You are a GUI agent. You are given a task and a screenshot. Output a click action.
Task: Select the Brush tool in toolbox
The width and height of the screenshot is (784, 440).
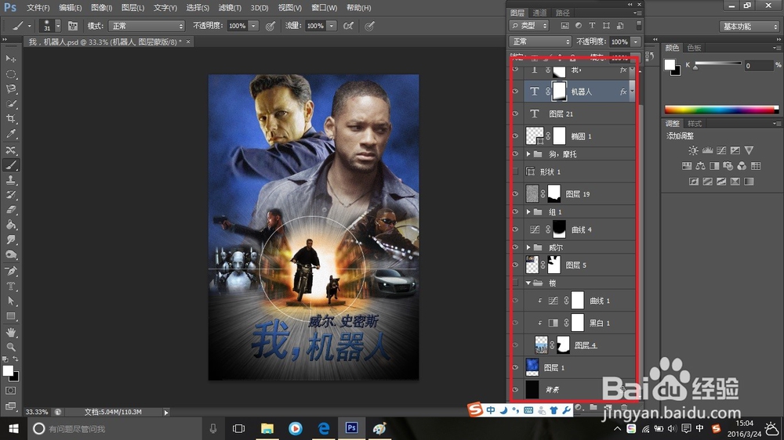[10, 165]
